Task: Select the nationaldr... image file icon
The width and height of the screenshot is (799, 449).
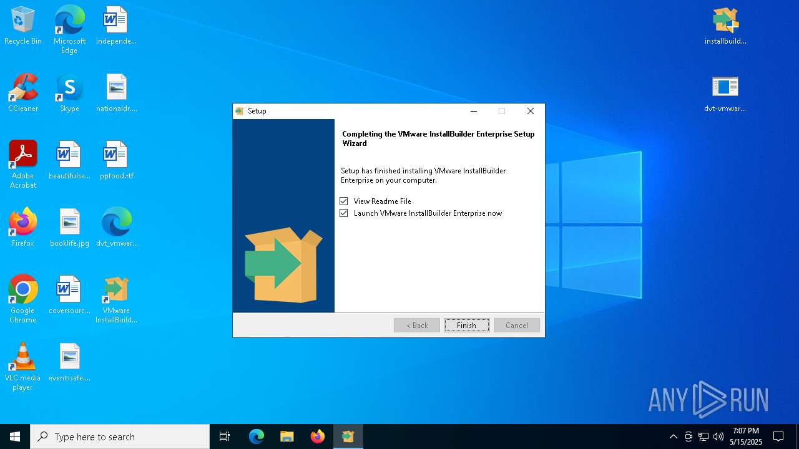Action: coord(116,93)
